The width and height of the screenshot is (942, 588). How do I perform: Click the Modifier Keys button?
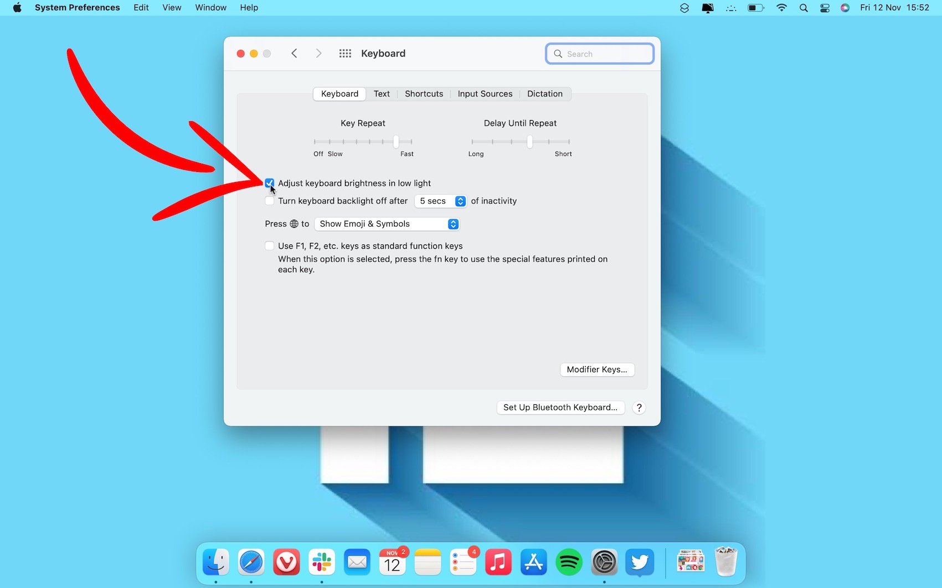[x=597, y=370]
